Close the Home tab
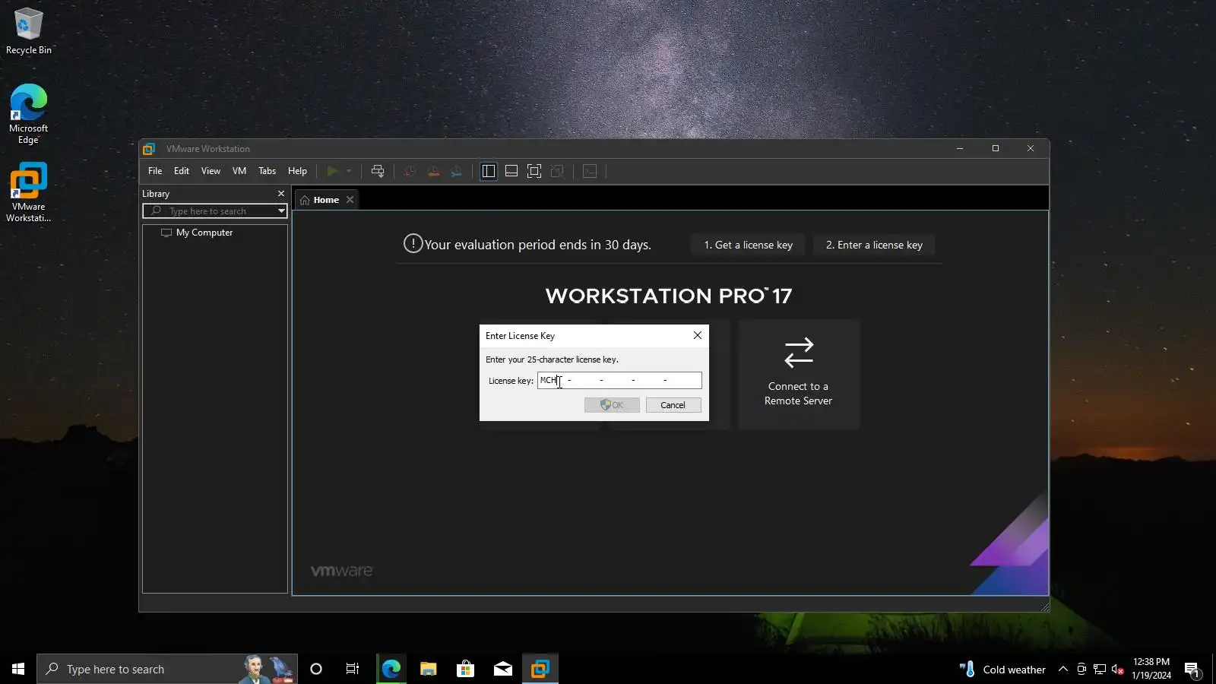Viewport: 1216px width, 684px height. tap(350, 200)
